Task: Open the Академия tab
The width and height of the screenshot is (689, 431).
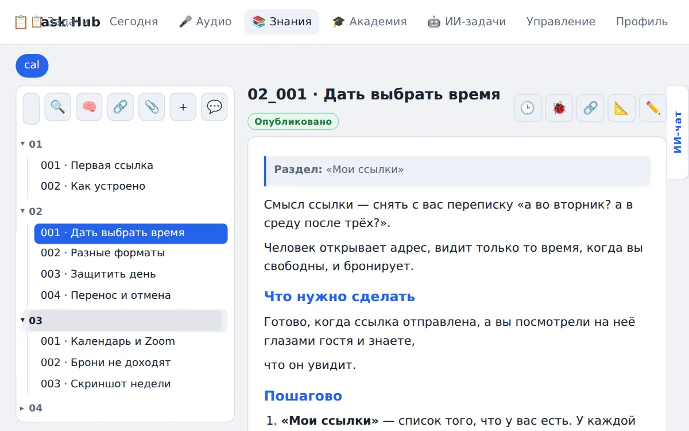Action: coord(369,22)
